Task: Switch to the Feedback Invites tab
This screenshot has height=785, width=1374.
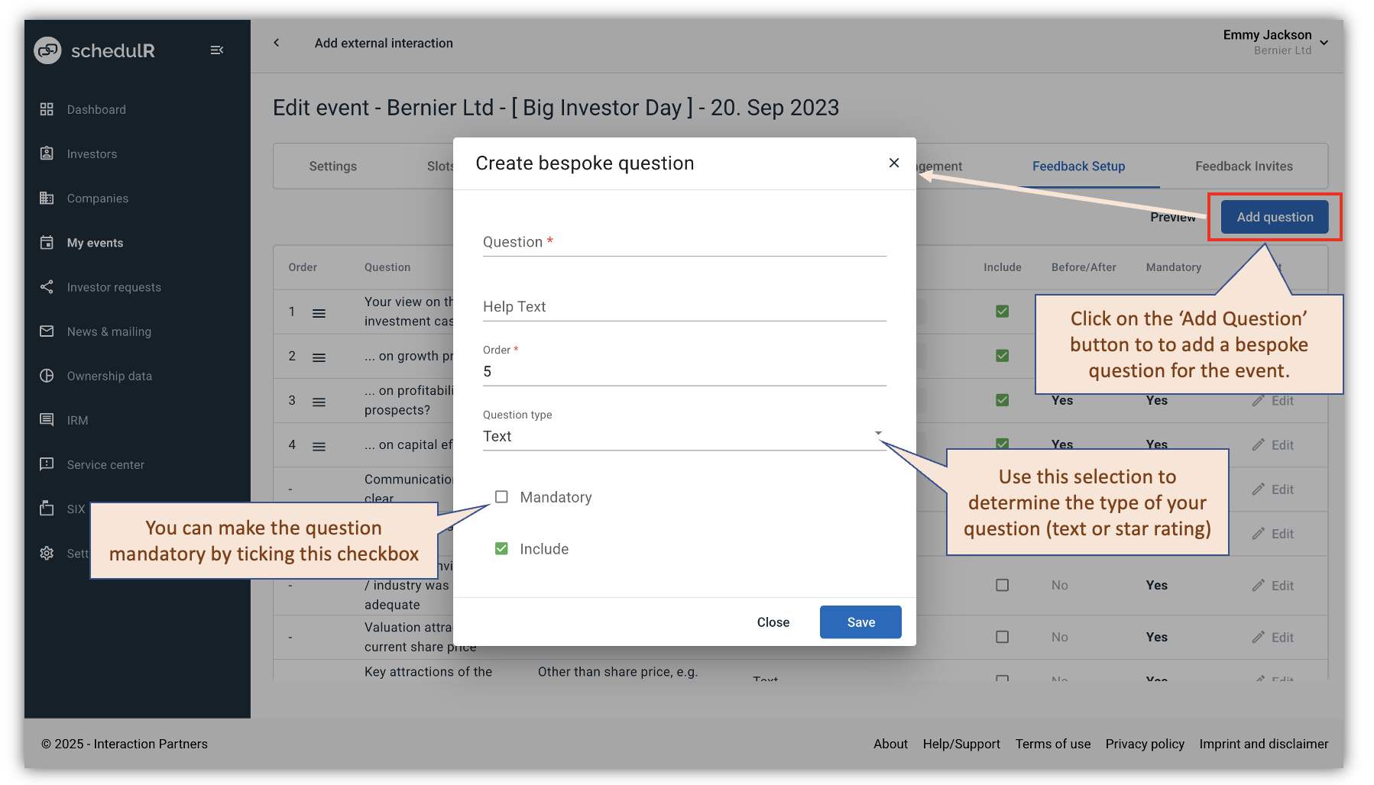Action: (1243, 166)
